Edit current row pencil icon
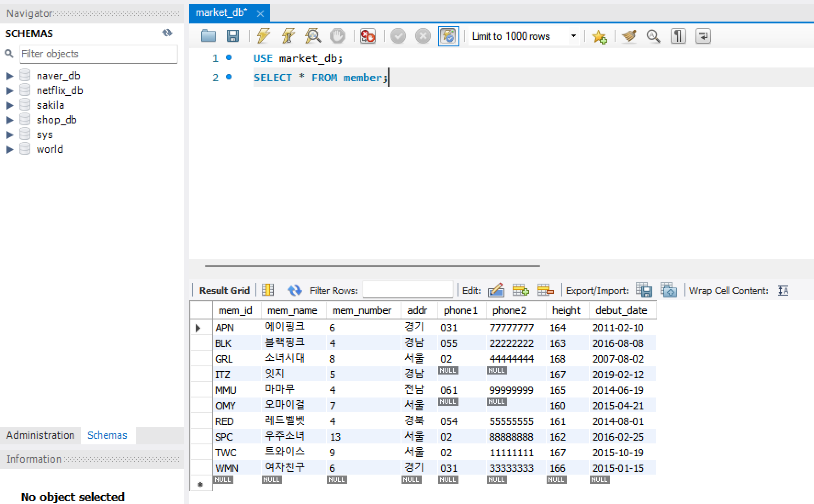This screenshot has height=504, width=814. coord(496,290)
